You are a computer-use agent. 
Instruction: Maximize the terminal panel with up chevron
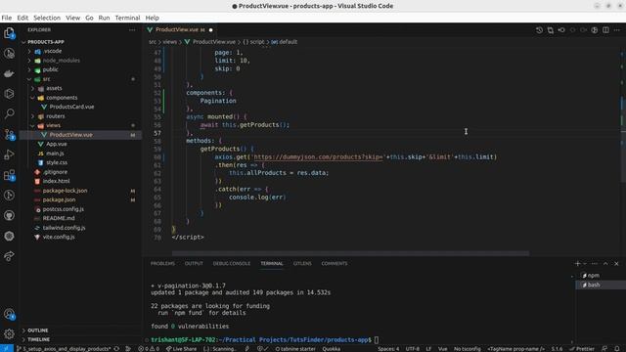tap(605, 263)
